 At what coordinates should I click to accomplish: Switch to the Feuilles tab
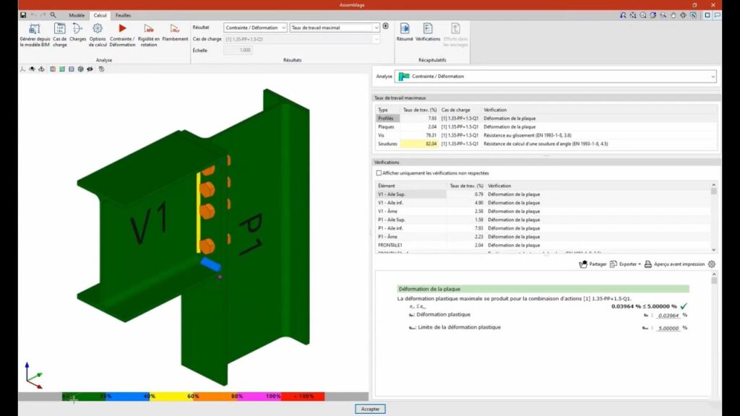[124, 14]
